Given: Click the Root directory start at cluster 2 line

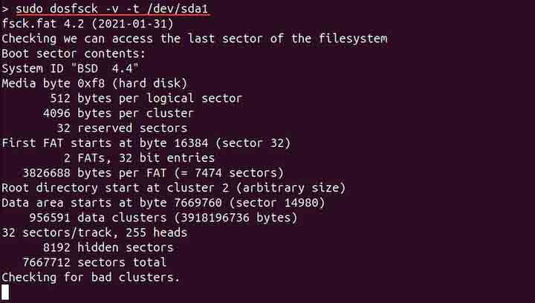Looking at the screenshot, I should (173, 187).
